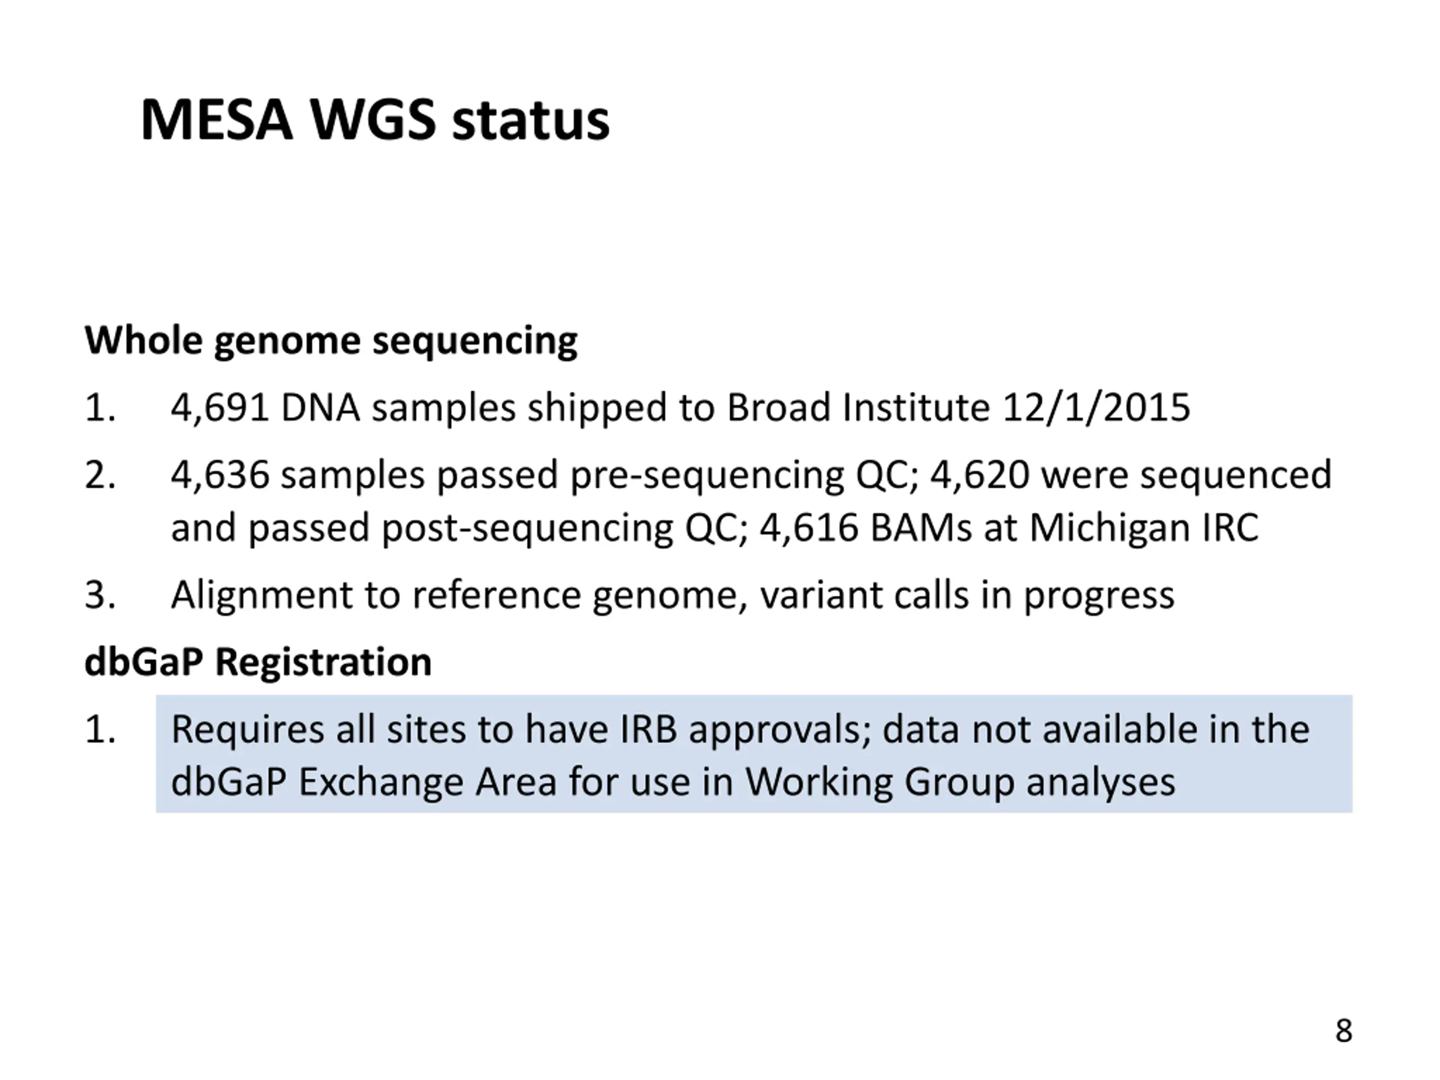Image resolution: width=1440 pixels, height=1080 pixels.
Task: Click list number 3 before Alignment
Action: pos(100,595)
